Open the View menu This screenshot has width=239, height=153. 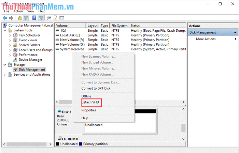click(x=31, y=11)
